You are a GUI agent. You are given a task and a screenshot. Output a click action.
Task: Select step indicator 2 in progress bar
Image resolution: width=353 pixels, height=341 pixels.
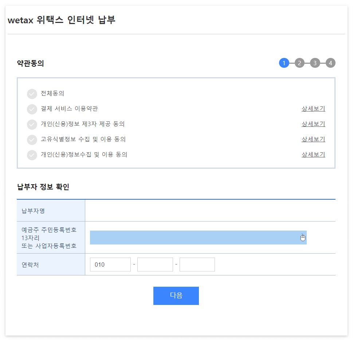coord(299,63)
